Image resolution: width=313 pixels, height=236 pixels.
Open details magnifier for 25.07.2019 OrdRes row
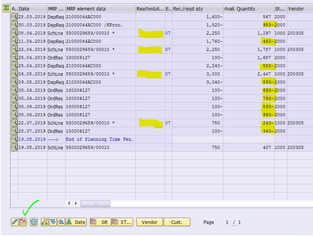tap(14, 131)
